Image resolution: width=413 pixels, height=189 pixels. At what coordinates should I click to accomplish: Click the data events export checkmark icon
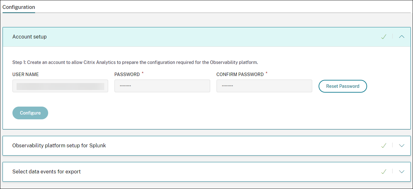(x=384, y=171)
